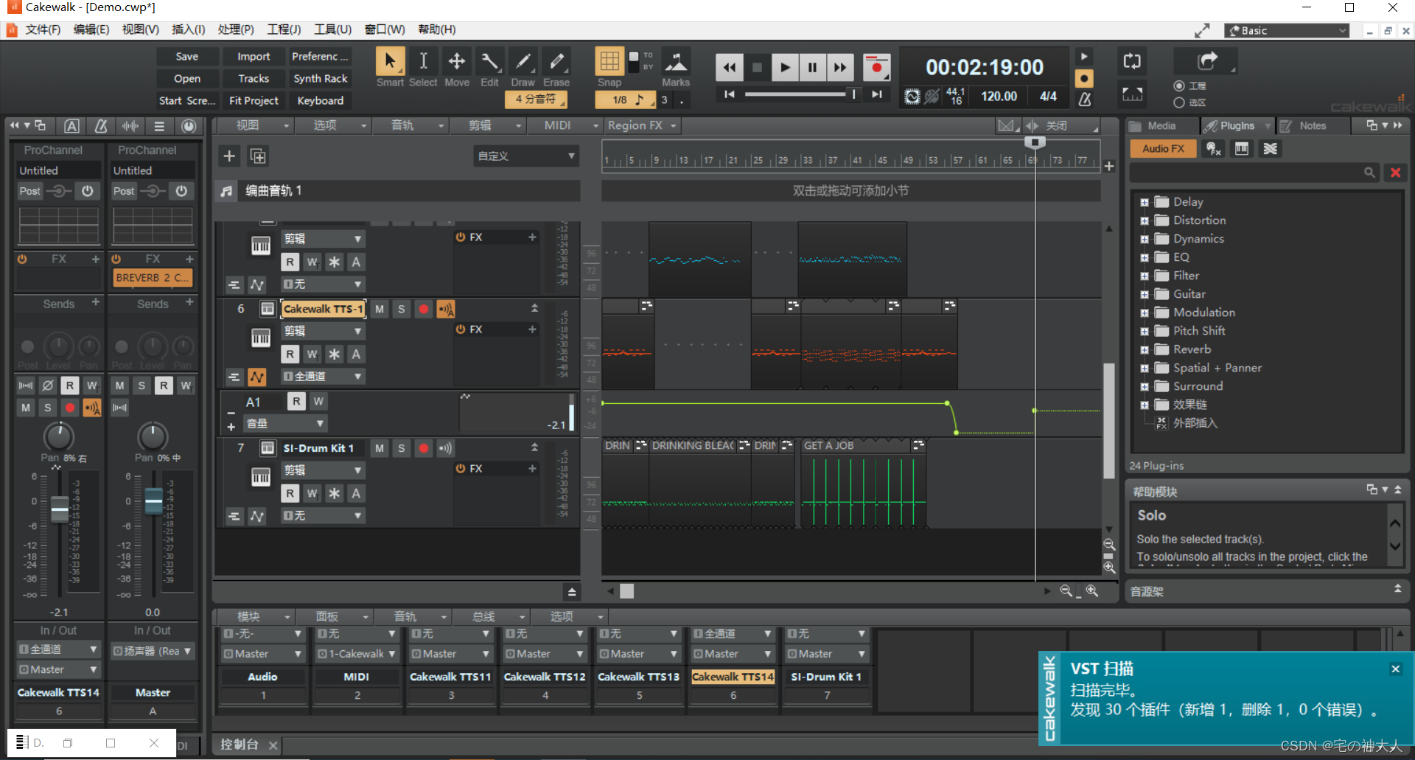Open the Export share icon
Image resolution: width=1415 pixels, height=760 pixels.
(x=1207, y=61)
